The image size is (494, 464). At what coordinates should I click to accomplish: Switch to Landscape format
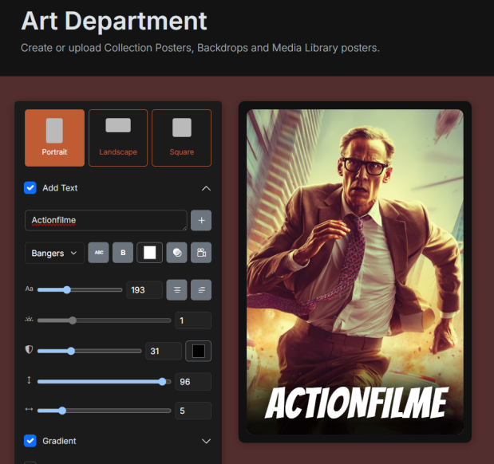[118, 137]
